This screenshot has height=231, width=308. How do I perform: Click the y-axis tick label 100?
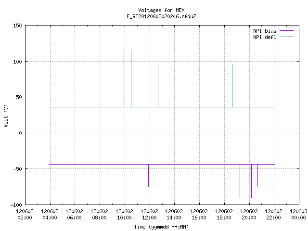[x=17, y=62]
